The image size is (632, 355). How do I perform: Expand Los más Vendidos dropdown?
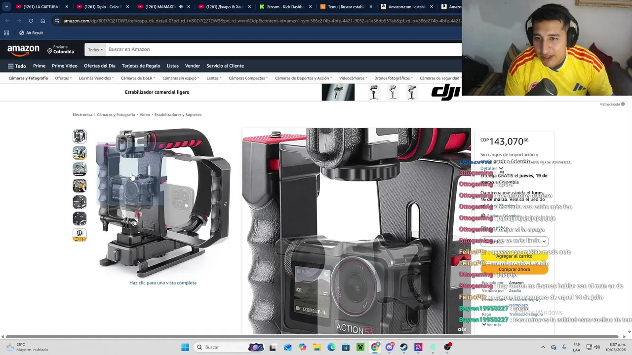click(x=96, y=78)
